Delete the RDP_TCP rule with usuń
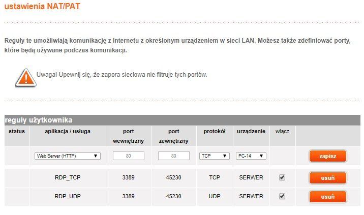The height and width of the screenshot is (215, 364). tap(327, 178)
